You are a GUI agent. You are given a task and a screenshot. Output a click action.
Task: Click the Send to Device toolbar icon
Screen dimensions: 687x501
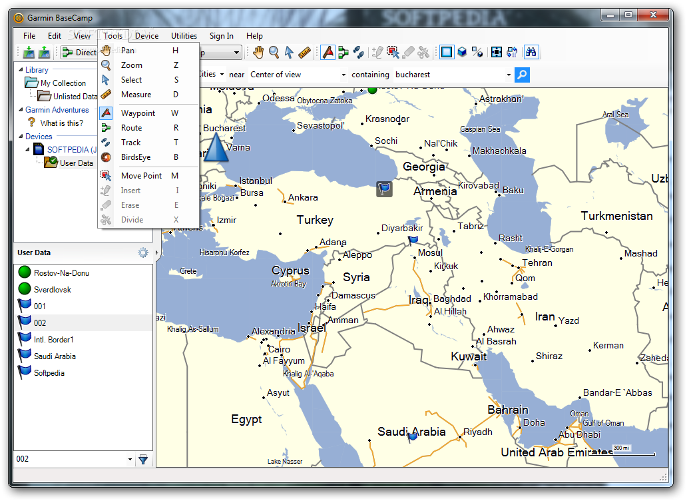(x=29, y=52)
